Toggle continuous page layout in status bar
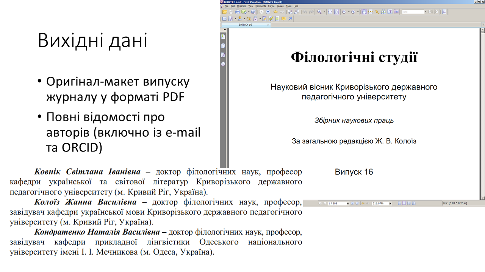 (404, 203)
